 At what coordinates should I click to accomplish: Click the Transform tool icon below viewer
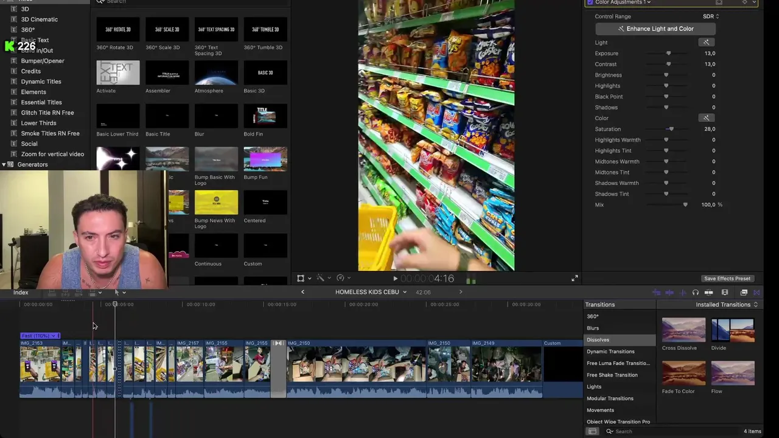(301, 278)
